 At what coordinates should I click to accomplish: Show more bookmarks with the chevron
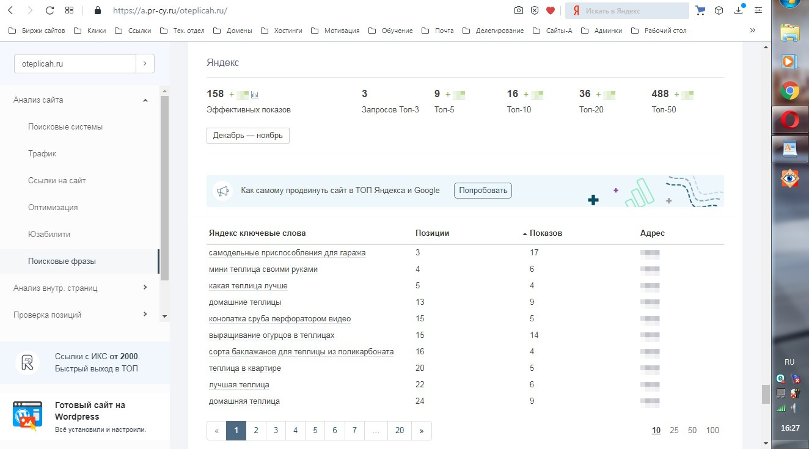coord(753,30)
